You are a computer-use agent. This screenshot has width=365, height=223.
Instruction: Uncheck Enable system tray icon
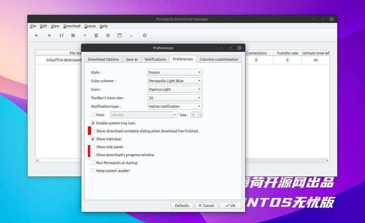click(93, 123)
